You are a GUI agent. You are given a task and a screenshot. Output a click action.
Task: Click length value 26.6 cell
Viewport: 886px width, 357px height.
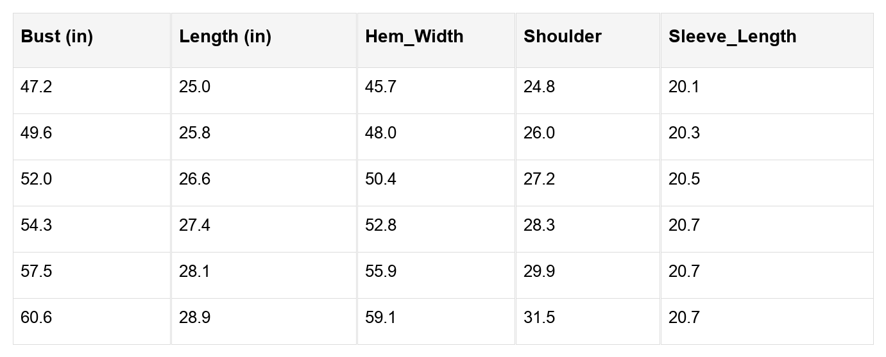pyautogui.click(x=194, y=179)
